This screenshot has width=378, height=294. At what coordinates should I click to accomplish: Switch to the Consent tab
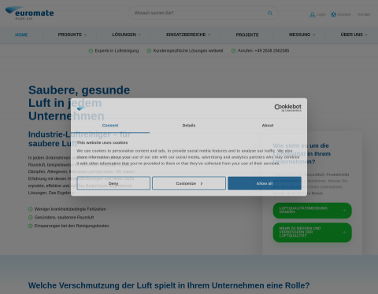[x=110, y=126]
